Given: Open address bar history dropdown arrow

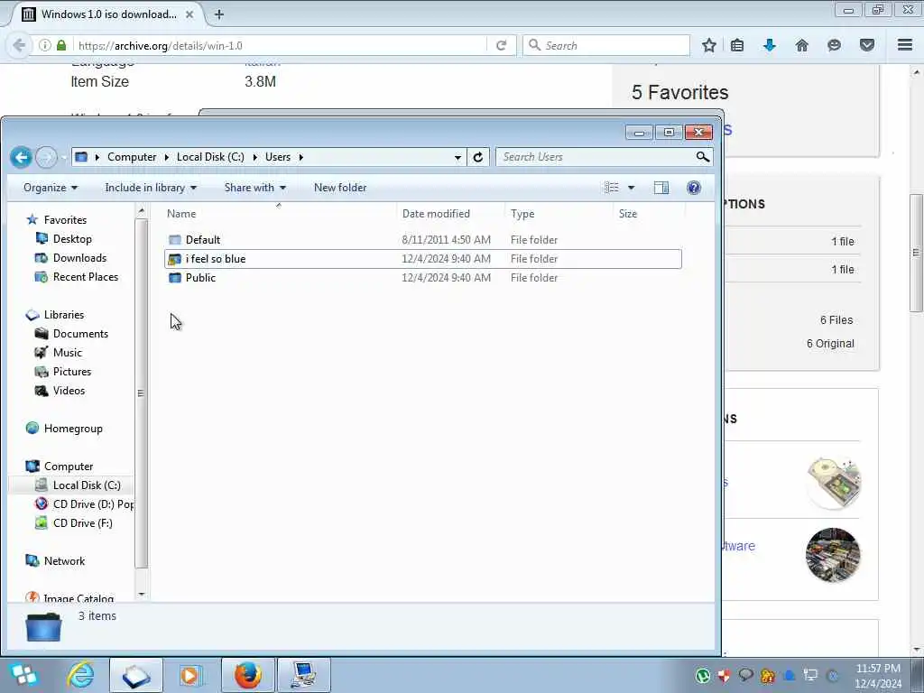Looking at the screenshot, I should (x=457, y=157).
